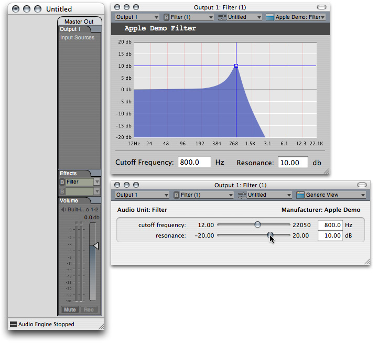378x343 pixels.
Task: Click the Audio Engine status icon
Action: tap(13, 325)
